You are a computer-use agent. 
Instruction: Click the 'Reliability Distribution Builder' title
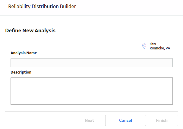pos(42,6)
